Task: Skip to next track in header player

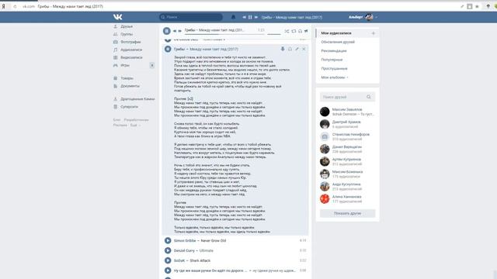Action: [x=256, y=17]
